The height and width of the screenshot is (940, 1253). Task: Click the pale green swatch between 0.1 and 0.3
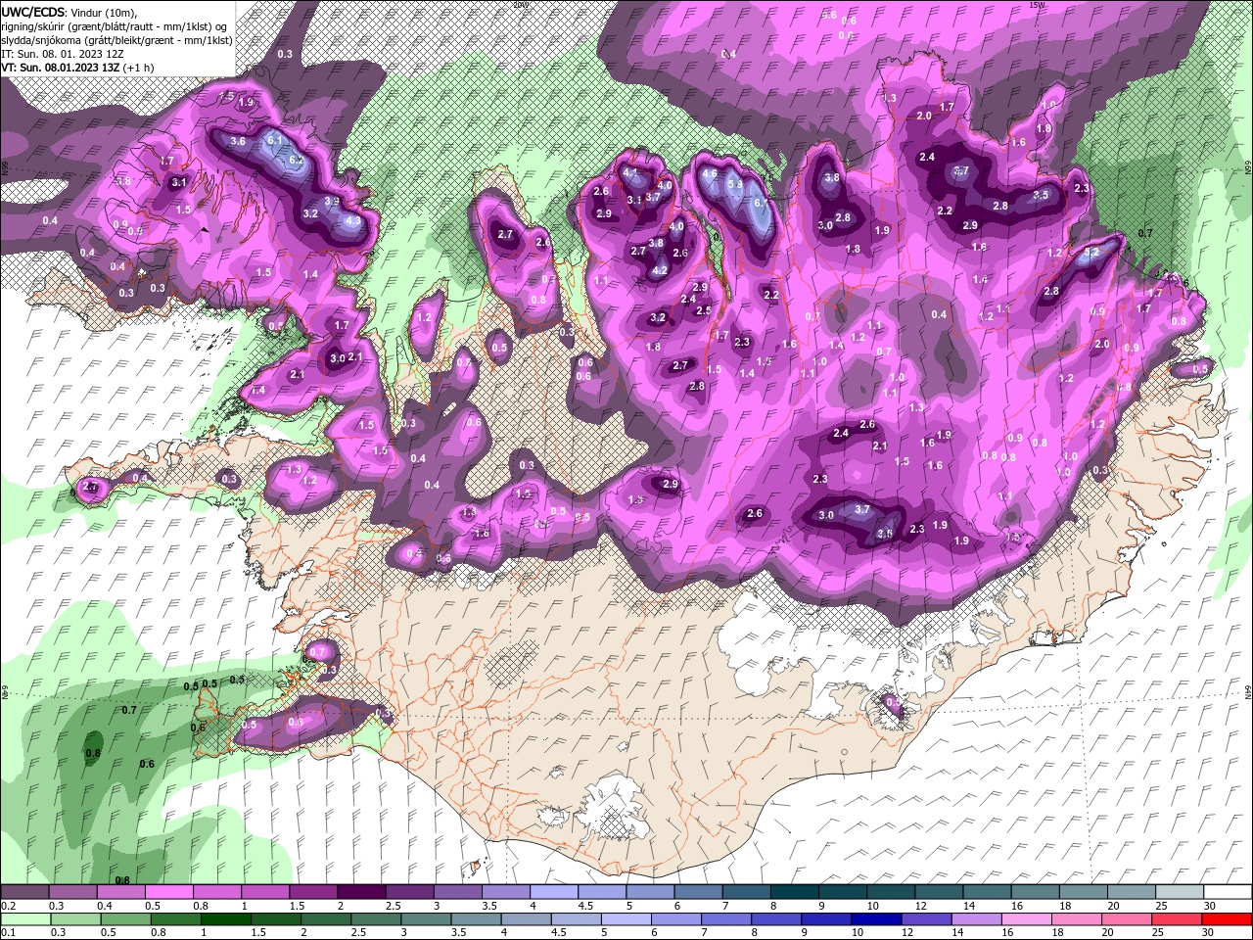(x=24, y=919)
